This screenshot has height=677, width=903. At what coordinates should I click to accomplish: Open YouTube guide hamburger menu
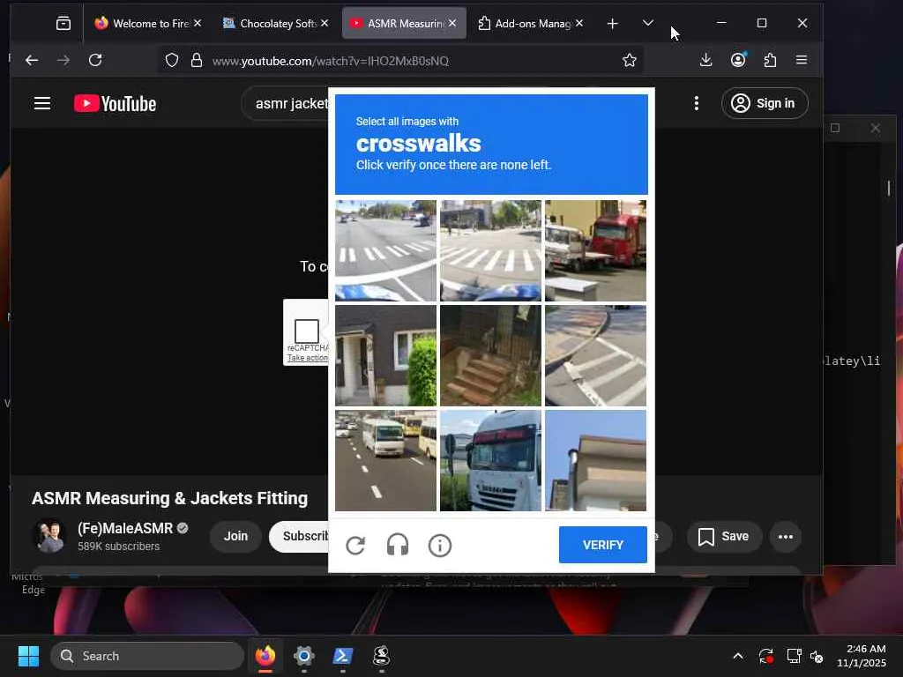(42, 103)
